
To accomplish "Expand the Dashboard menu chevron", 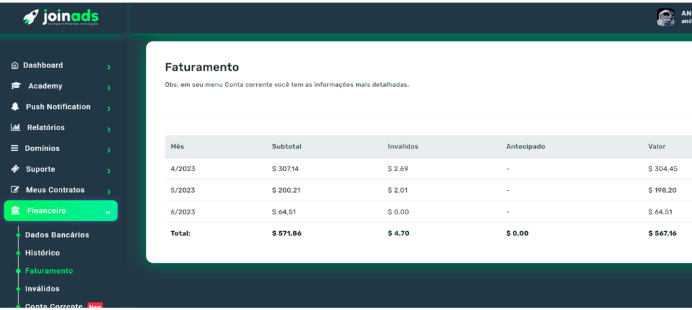I will point(109,67).
